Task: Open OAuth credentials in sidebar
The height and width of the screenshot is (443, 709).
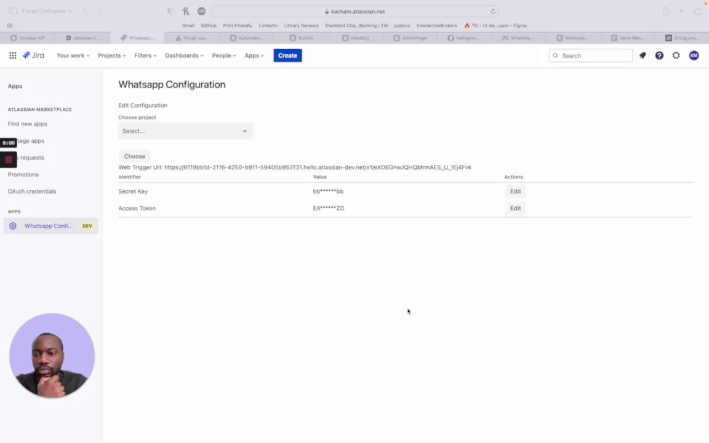Action: [31, 191]
